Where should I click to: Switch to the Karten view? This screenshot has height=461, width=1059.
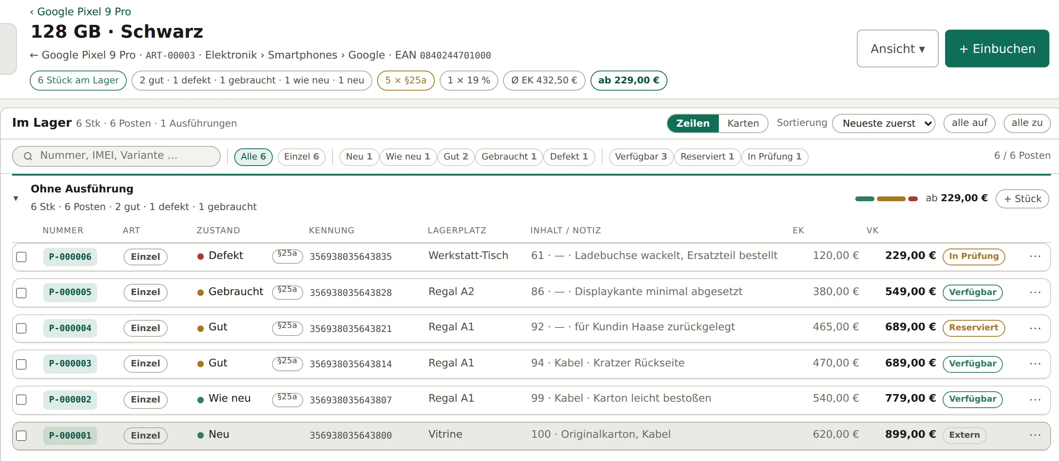tap(743, 123)
